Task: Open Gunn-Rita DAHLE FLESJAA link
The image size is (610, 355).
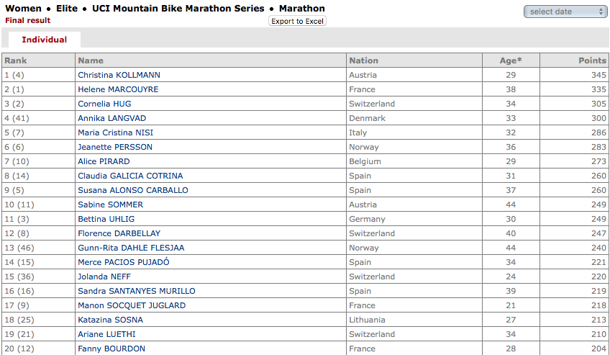Action: click(x=131, y=248)
